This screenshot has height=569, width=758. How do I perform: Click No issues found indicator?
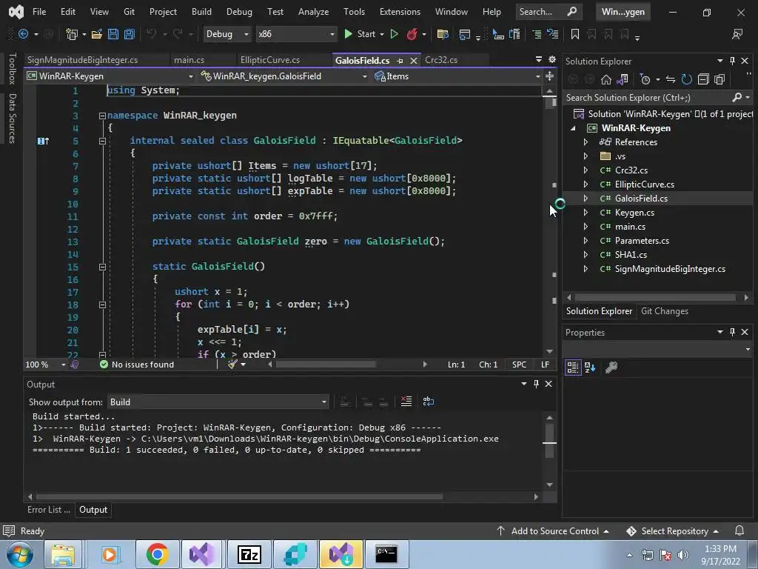click(137, 365)
